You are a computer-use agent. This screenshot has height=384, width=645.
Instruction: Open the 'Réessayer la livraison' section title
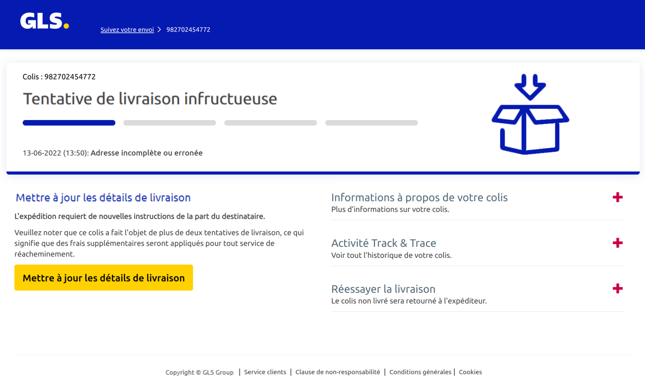(x=383, y=289)
